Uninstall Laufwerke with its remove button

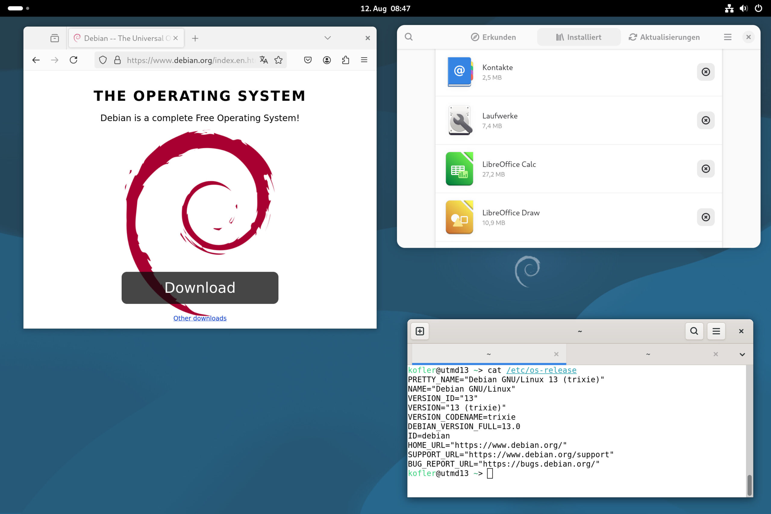tap(706, 120)
